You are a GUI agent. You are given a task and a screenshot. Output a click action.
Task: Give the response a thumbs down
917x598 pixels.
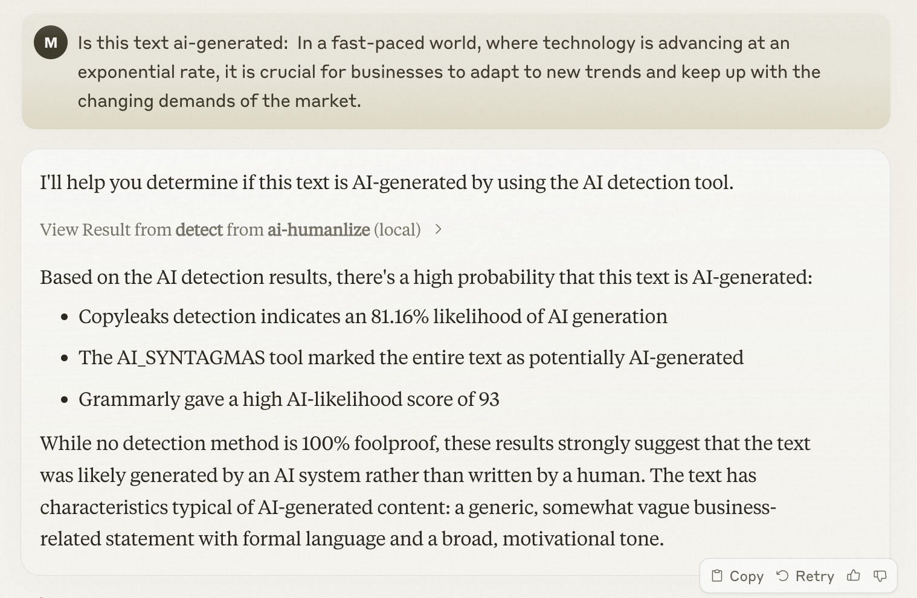click(880, 576)
